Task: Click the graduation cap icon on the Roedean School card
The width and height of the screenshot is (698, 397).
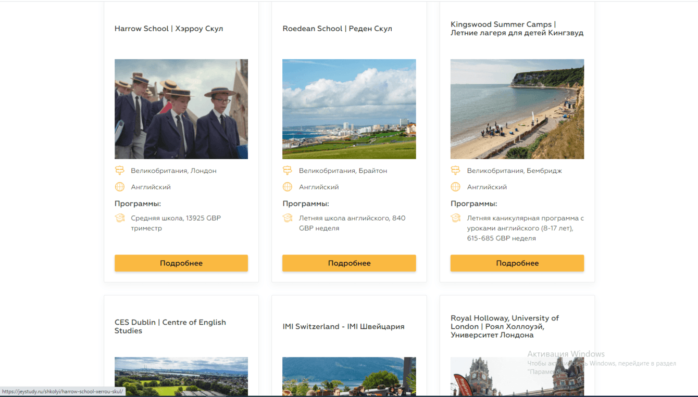Action: (x=288, y=218)
